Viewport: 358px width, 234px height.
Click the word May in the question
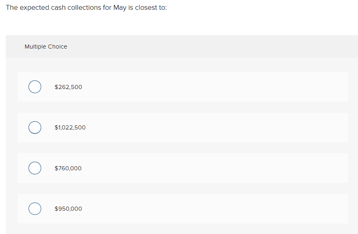119,8
